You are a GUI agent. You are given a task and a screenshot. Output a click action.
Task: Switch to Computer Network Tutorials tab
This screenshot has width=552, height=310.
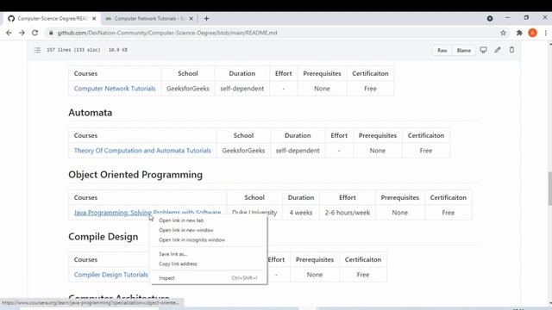[x=149, y=19]
